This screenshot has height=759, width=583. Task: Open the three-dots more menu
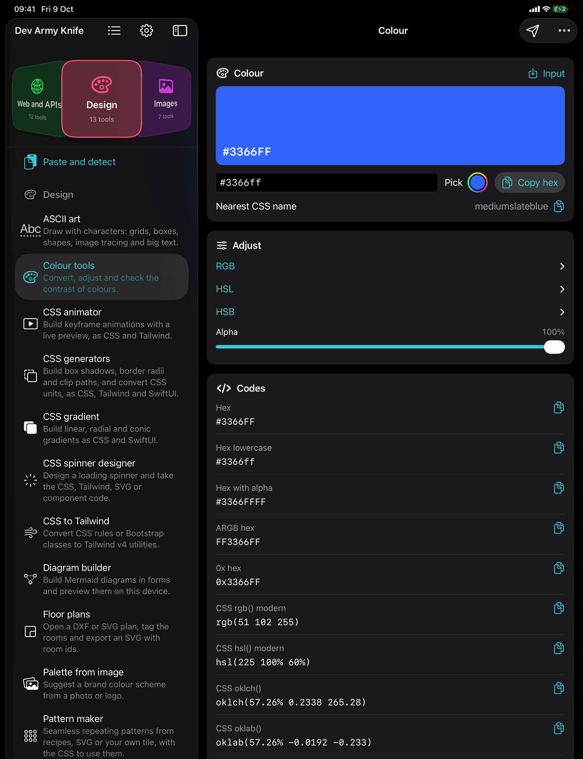click(x=564, y=31)
